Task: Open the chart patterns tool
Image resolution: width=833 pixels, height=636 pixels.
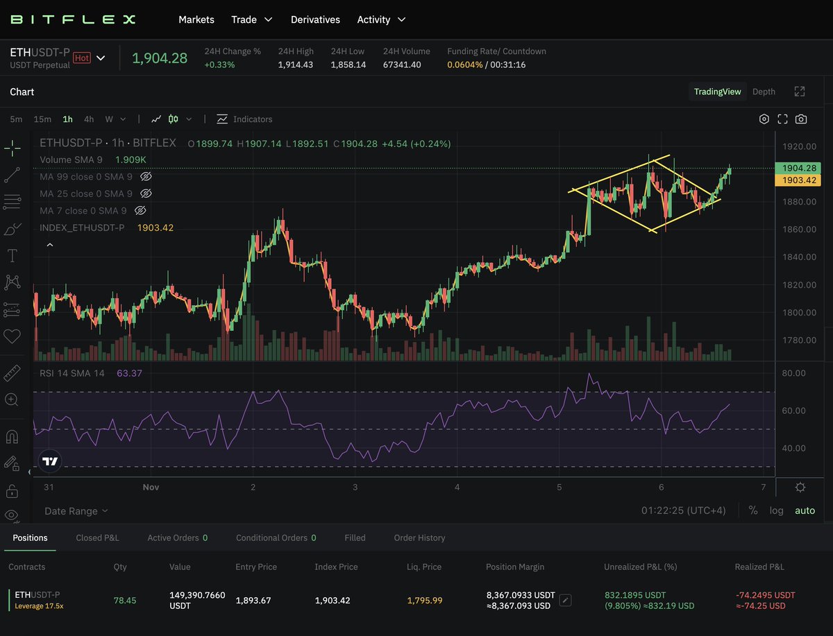Action: point(12,282)
